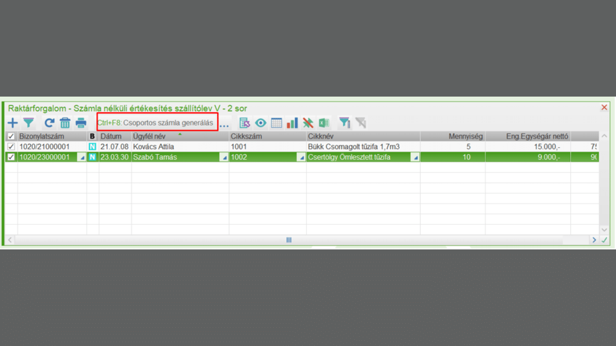The image size is (616, 346).
Task: Click the trash can delete icon
Action: [x=65, y=123]
